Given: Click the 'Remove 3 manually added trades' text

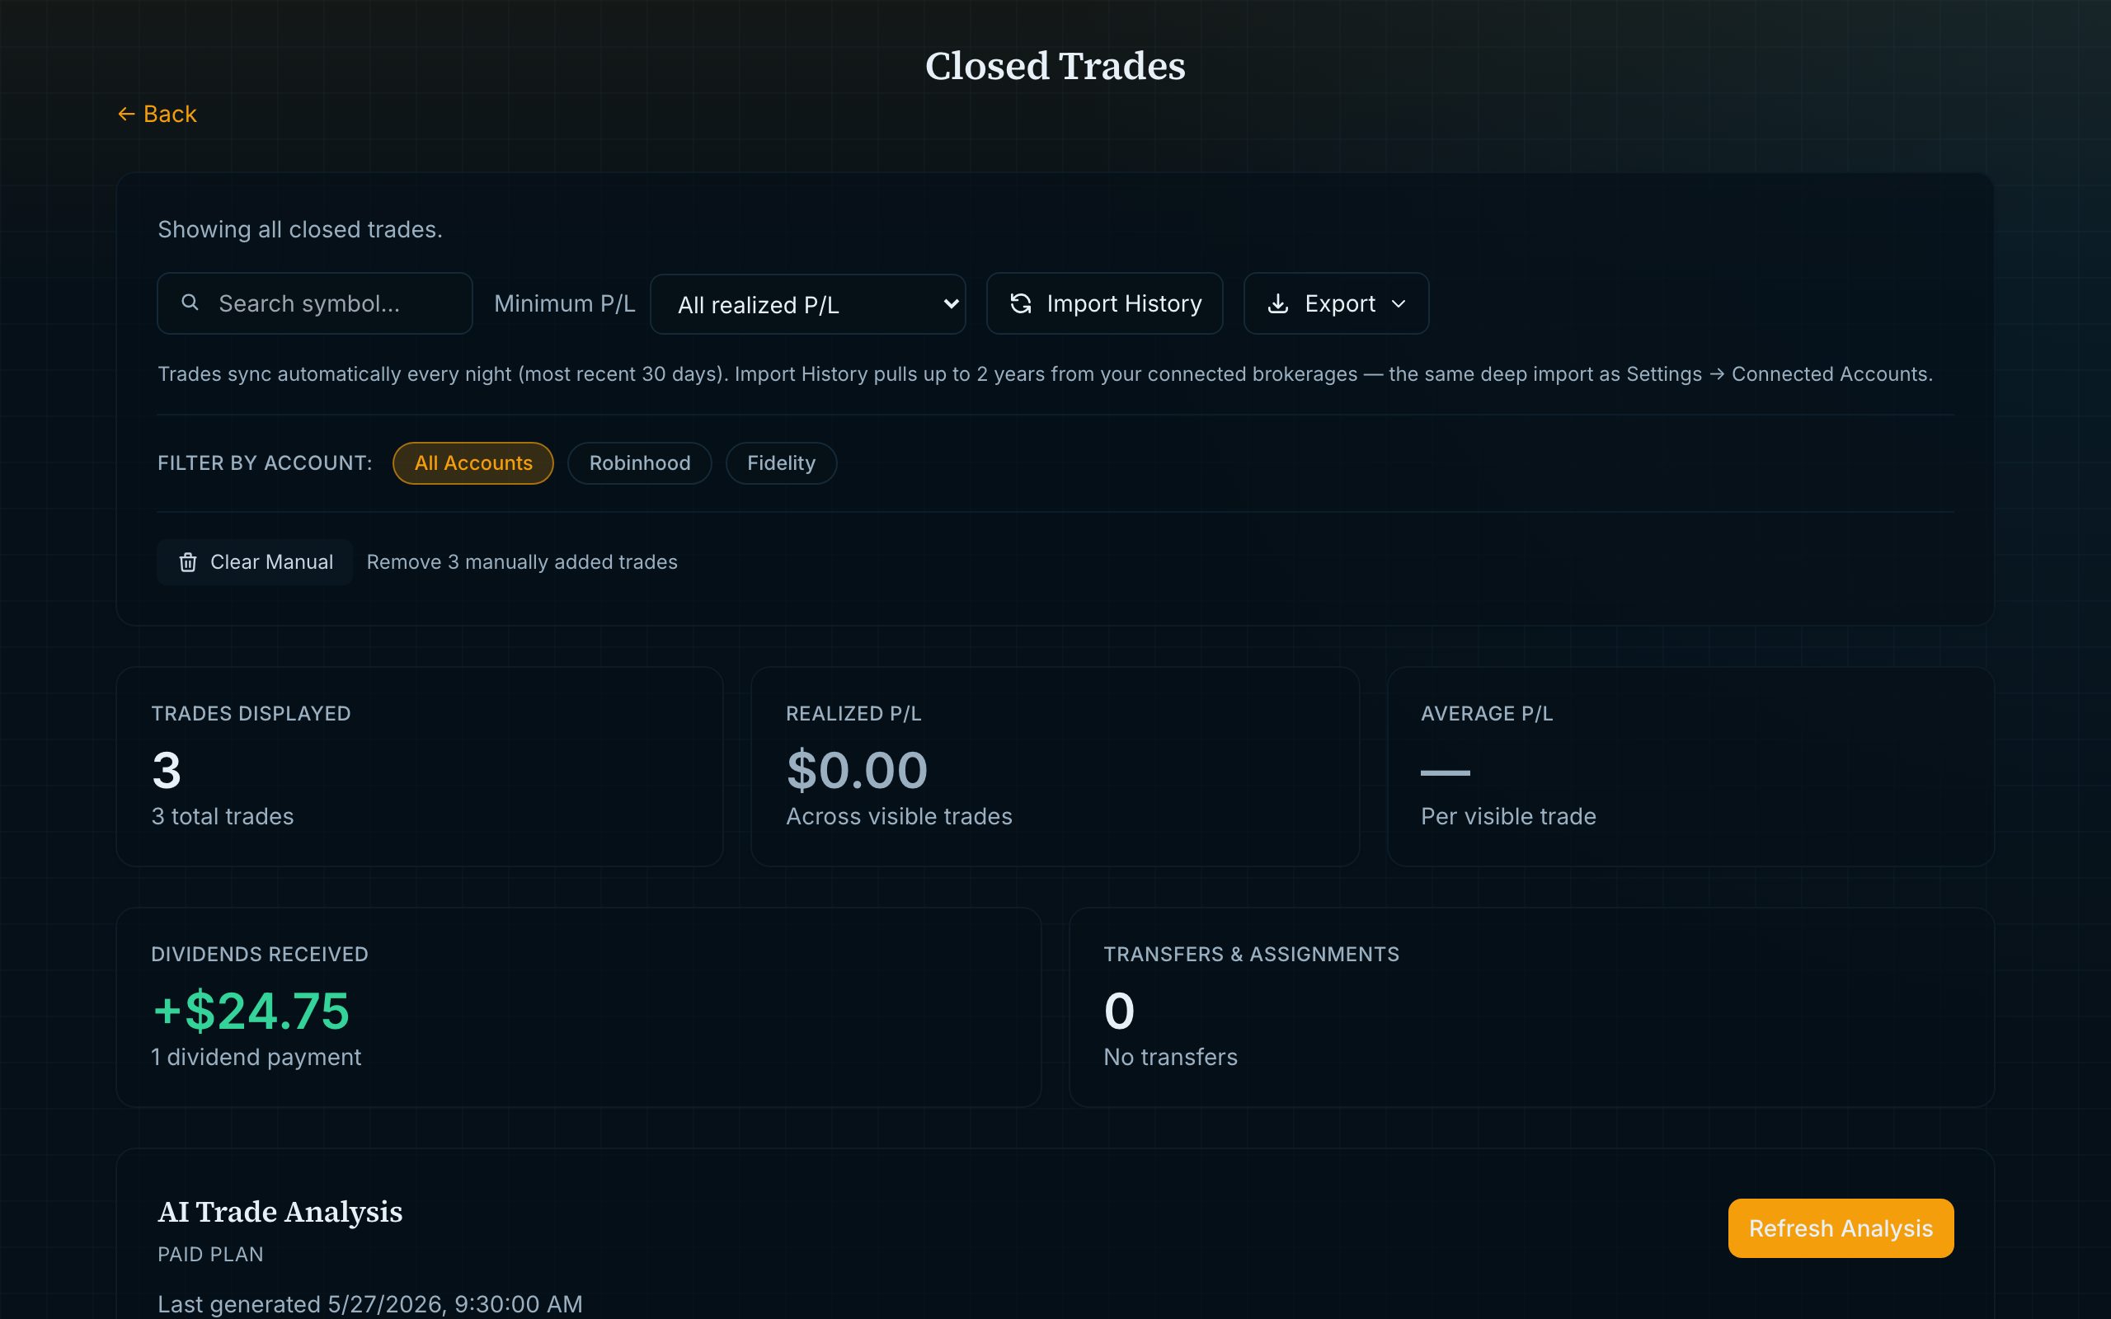Looking at the screenshot, I should pos(522,561).
